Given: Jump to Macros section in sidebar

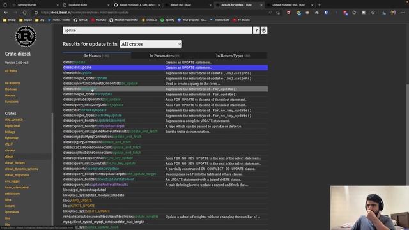Looking at the screenshot, I should coord(10,95).
